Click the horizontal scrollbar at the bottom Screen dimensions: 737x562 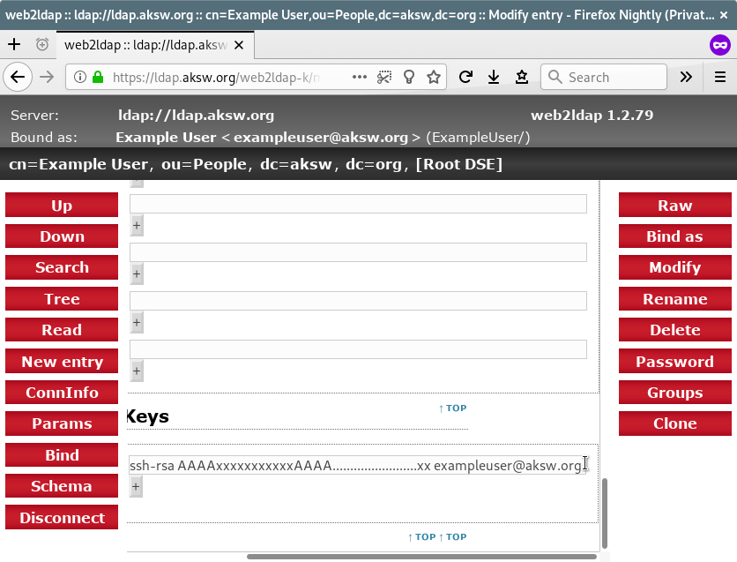[x=421, y=557]
